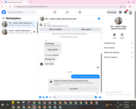The height and width of the screenshot is (109, 136).
Task: Expand Privacy & support section
Action: click(x=118, y=57)
